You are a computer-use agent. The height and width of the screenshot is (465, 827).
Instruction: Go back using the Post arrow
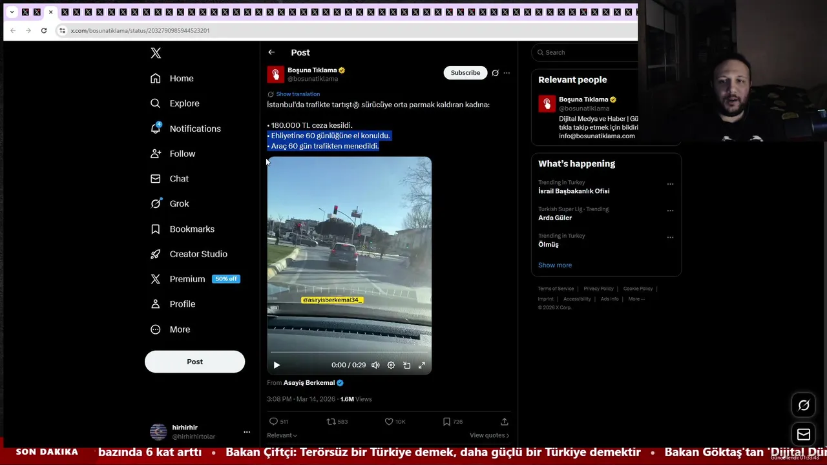point(271,52)
